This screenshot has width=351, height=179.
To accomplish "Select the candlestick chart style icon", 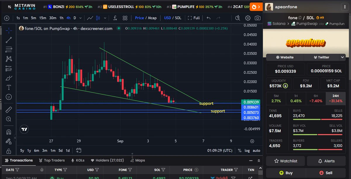I will pyautogui.click(x=98, y=18).
